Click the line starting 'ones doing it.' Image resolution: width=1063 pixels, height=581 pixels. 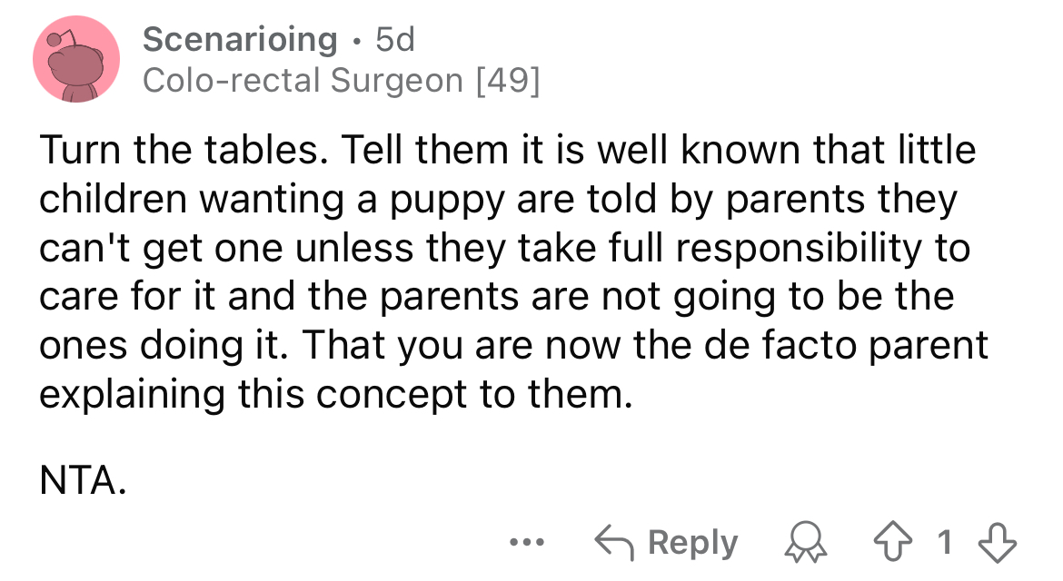(x=514, y=345)
